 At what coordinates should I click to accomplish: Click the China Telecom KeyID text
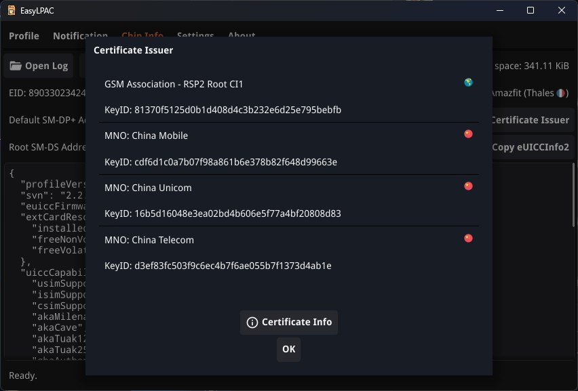pos(218,266)
